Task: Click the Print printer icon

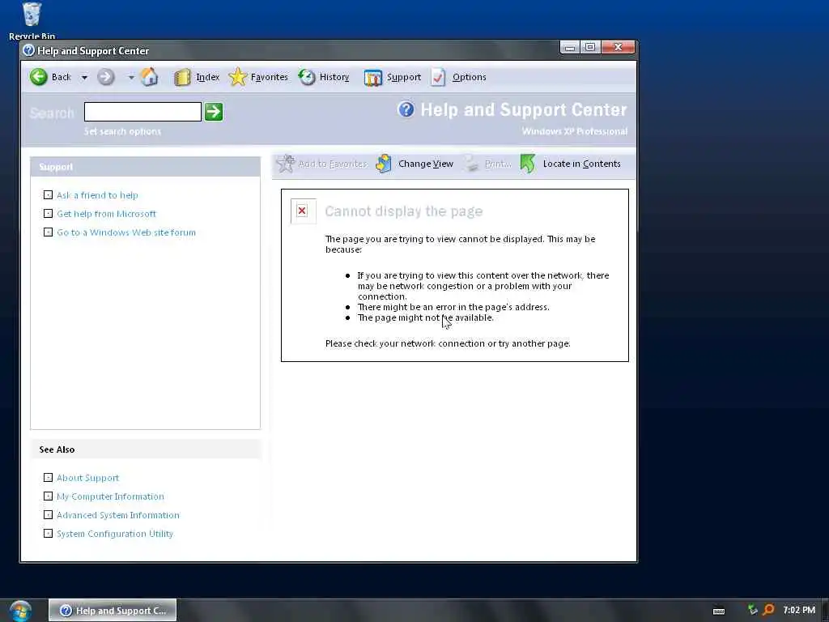Action: (x=472, y=164)
